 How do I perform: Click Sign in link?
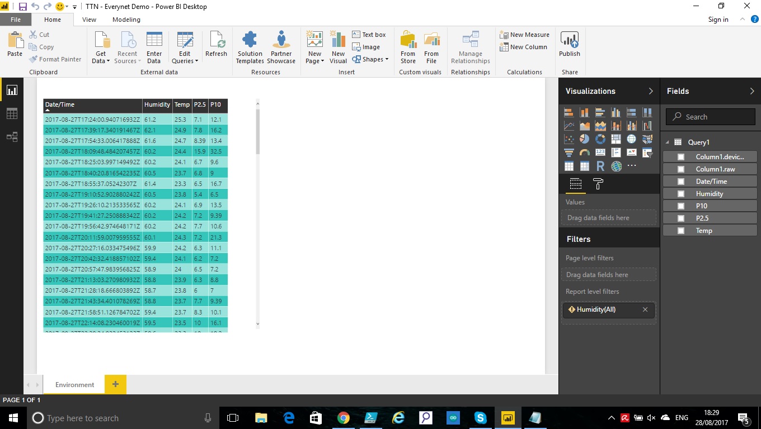tap(718, 20)
